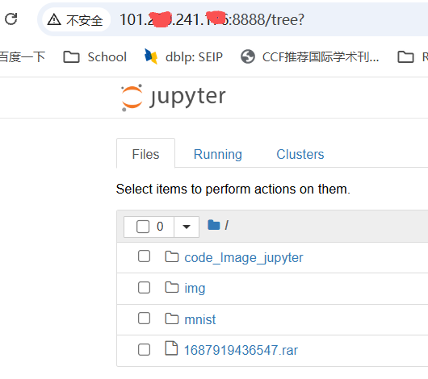Click the 不安全 security label
Viewport: 428px width, 379px height.
click(x=85, y=20)
